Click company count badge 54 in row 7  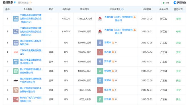point(115,80)
